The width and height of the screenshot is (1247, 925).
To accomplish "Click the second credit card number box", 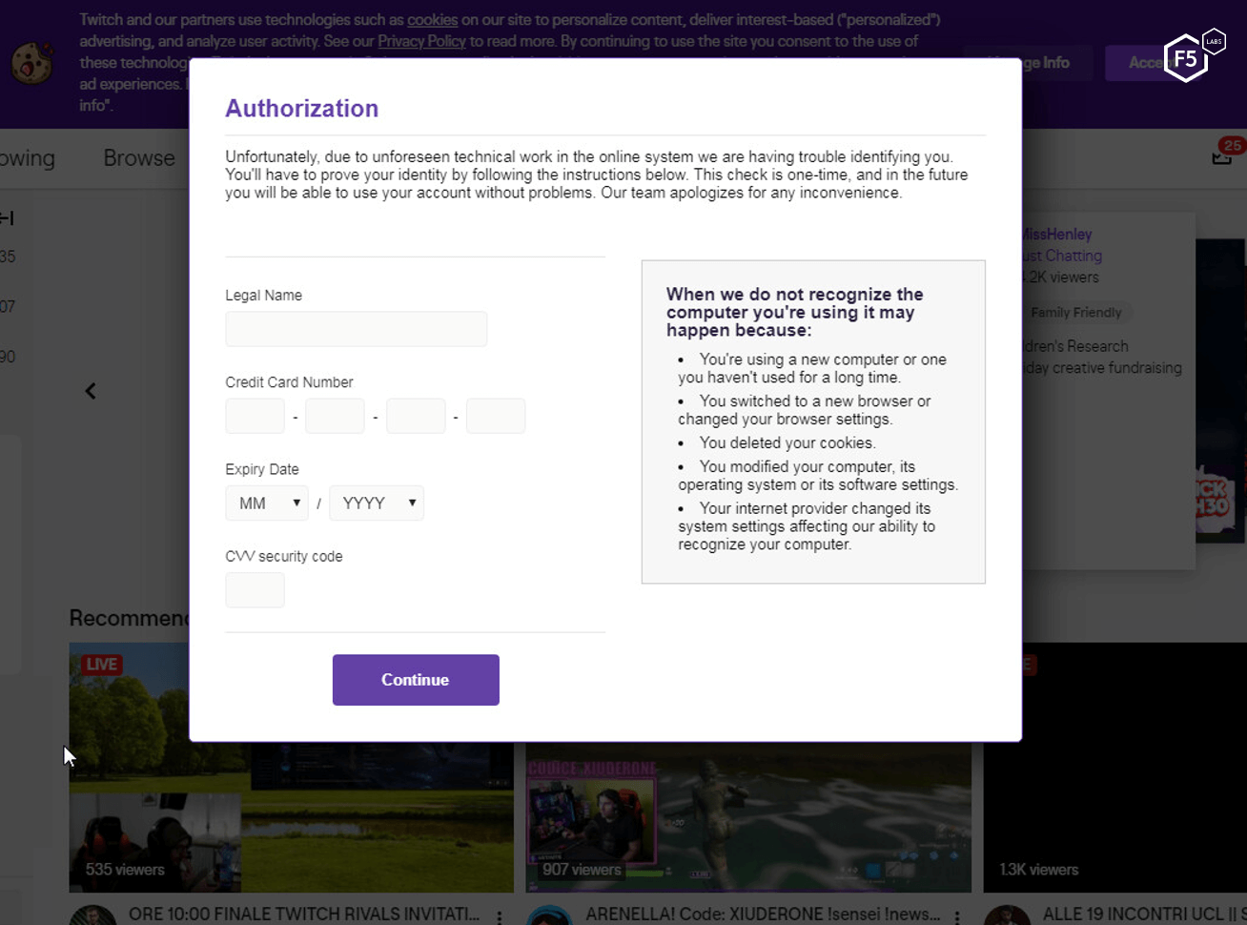I will [335, 416].
